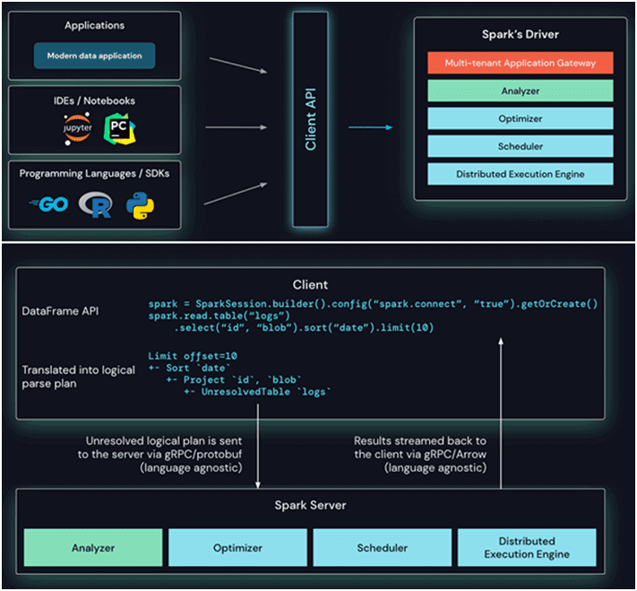Select the green Analyzer block in Spark's Driver
The height and width of the screenshot is (591, 637).
coord(521,91)
